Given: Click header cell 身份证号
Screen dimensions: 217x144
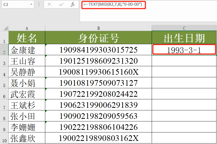Looking at the screenshot, I should point(98,37).
